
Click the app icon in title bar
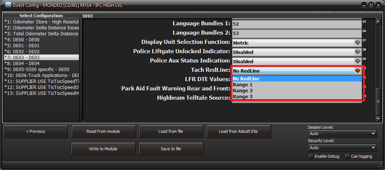(7, 5)
